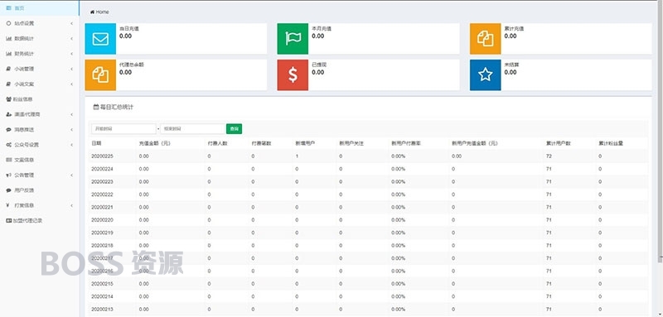Click the calendar icon next to 每日汇总统计
This screenshot has height=317, width=663.
coord(95,108)
